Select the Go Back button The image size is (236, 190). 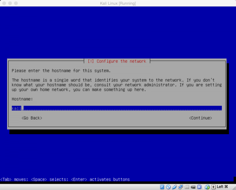[x=32, y=118]
